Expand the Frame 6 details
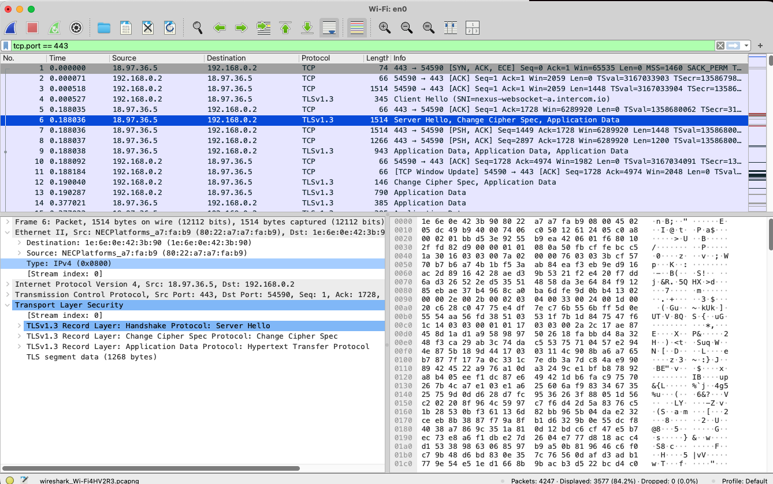This screenshot has height=484, width=773. (8, 222)
